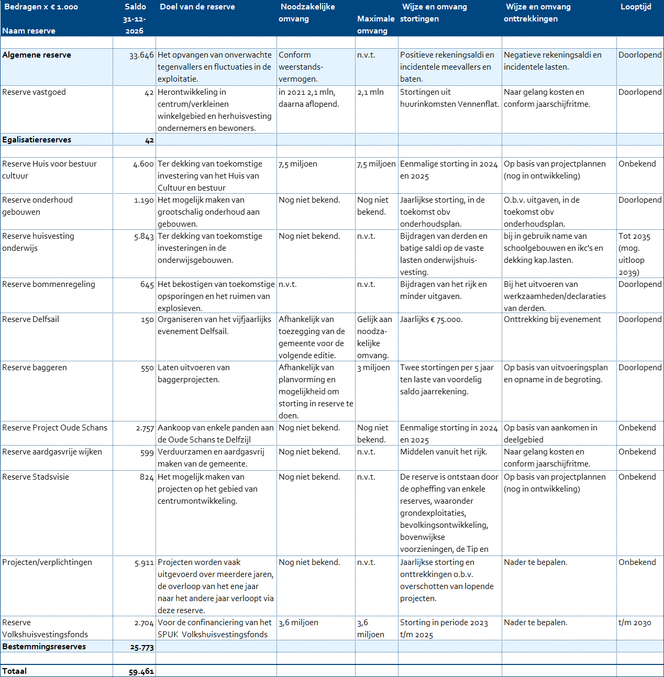Viewport: 664px width, 677px height.
Task: Select the "Onbekend" looptijd cell
Action: [x=637, y=562]
